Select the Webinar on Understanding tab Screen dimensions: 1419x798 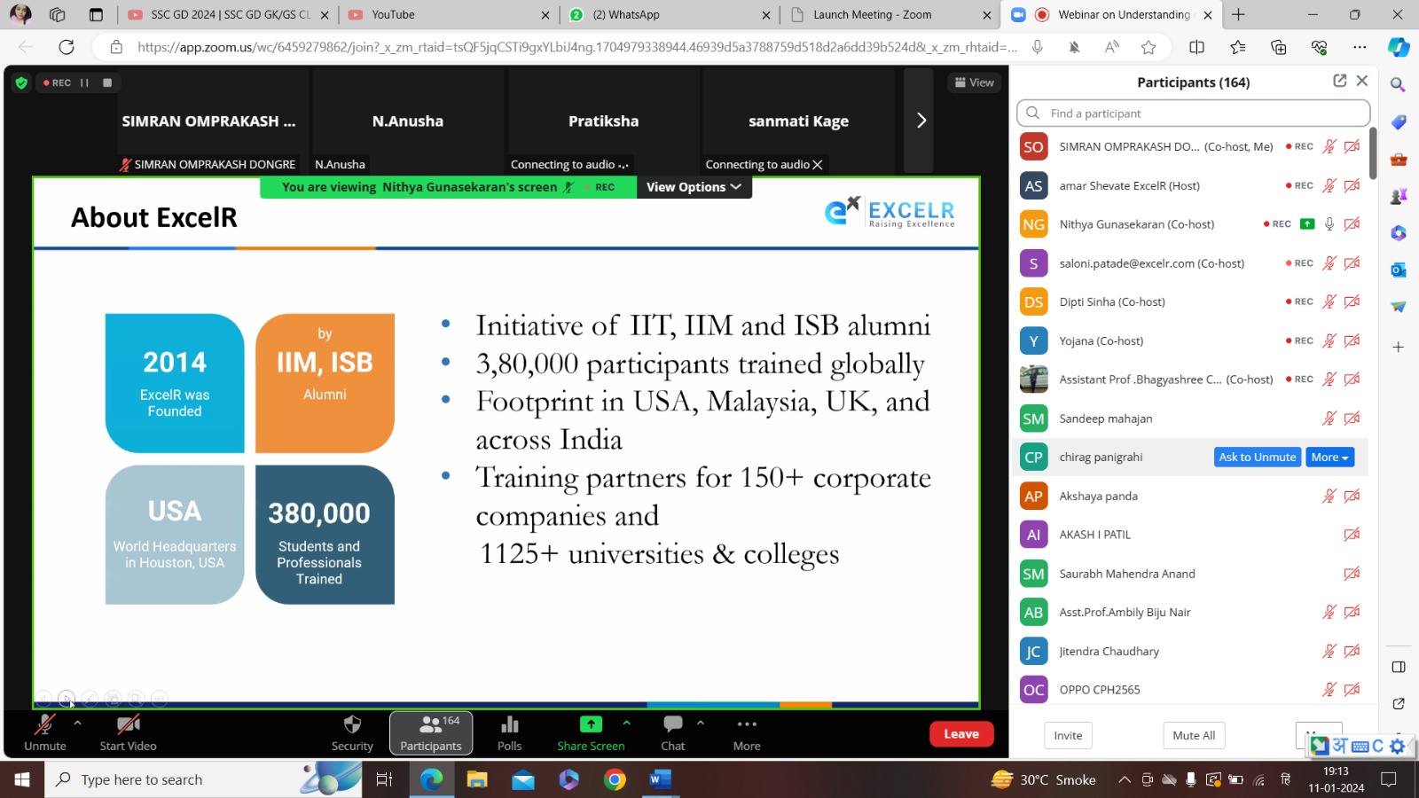(1111, 15)
